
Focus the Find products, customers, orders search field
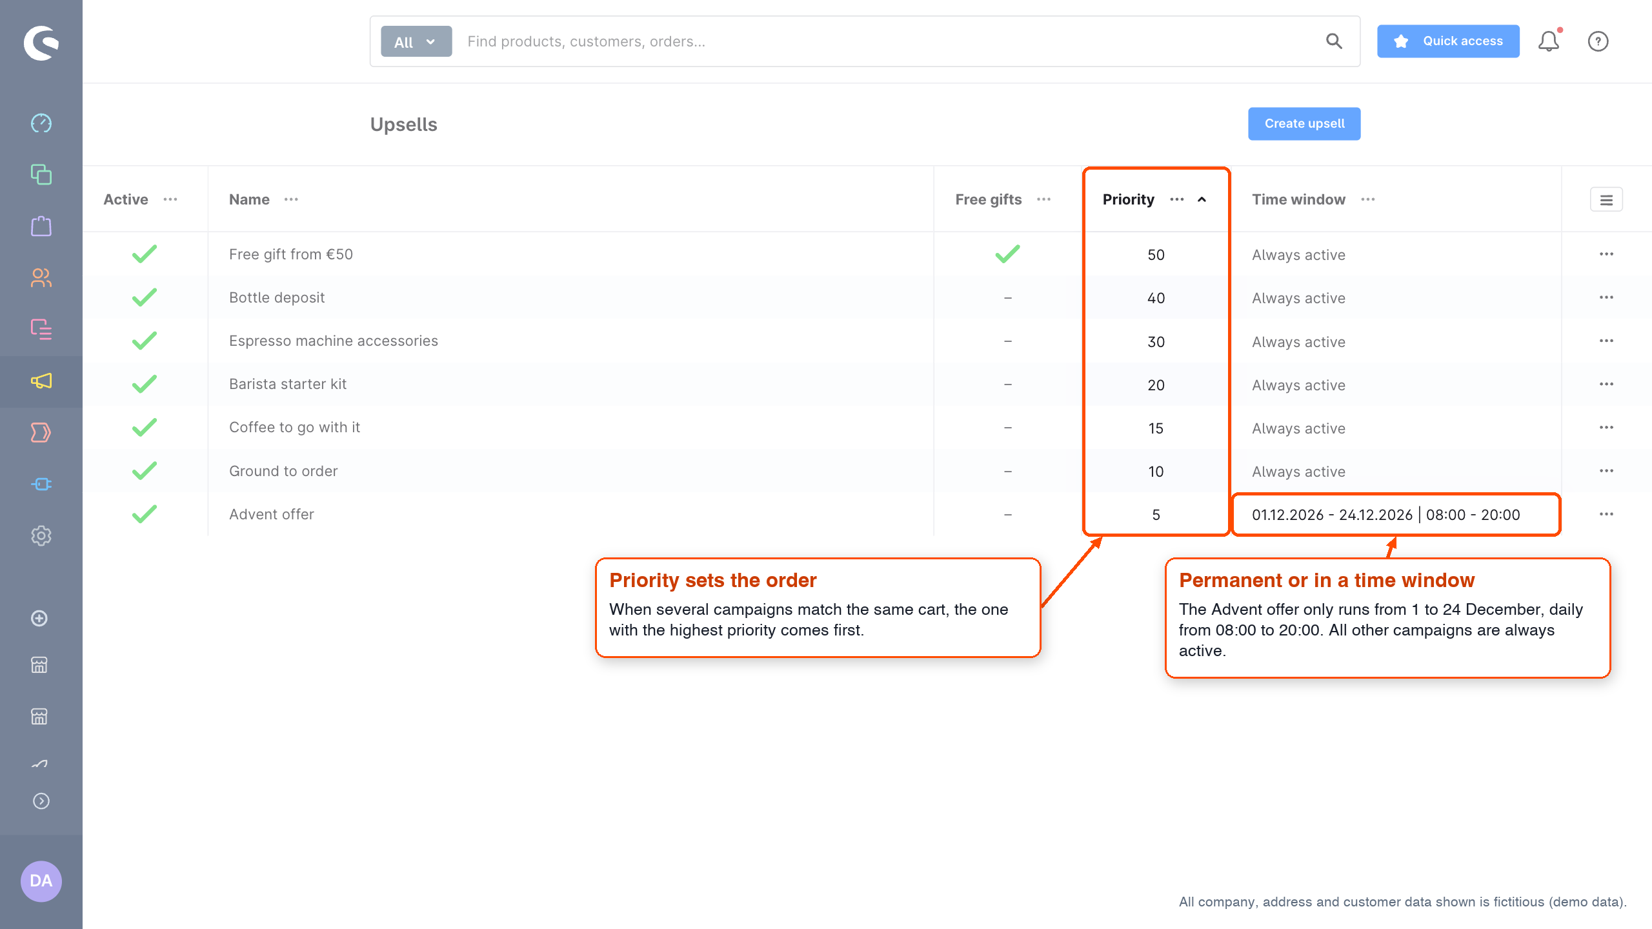click(891, 41)
